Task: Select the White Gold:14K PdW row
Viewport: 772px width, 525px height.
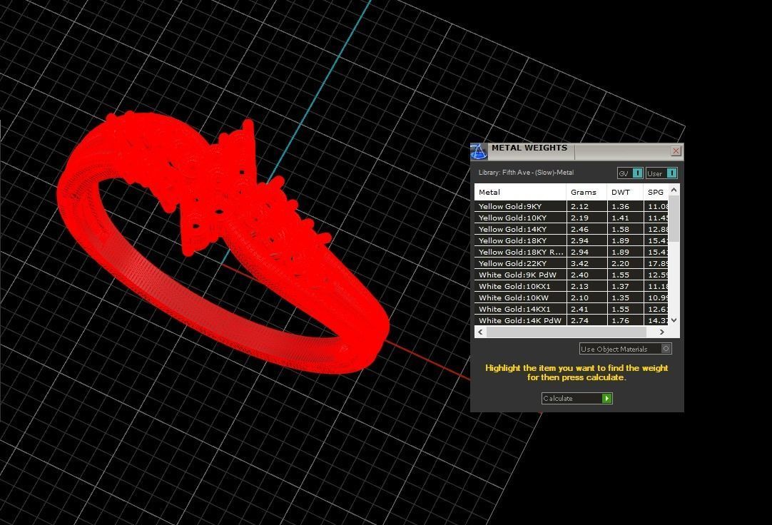Action: (x=572, y=320)
